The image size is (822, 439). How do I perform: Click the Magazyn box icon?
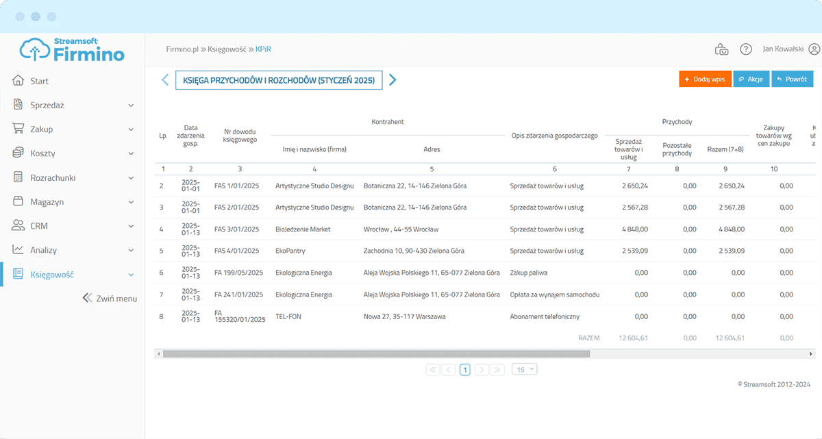point(18,201)
